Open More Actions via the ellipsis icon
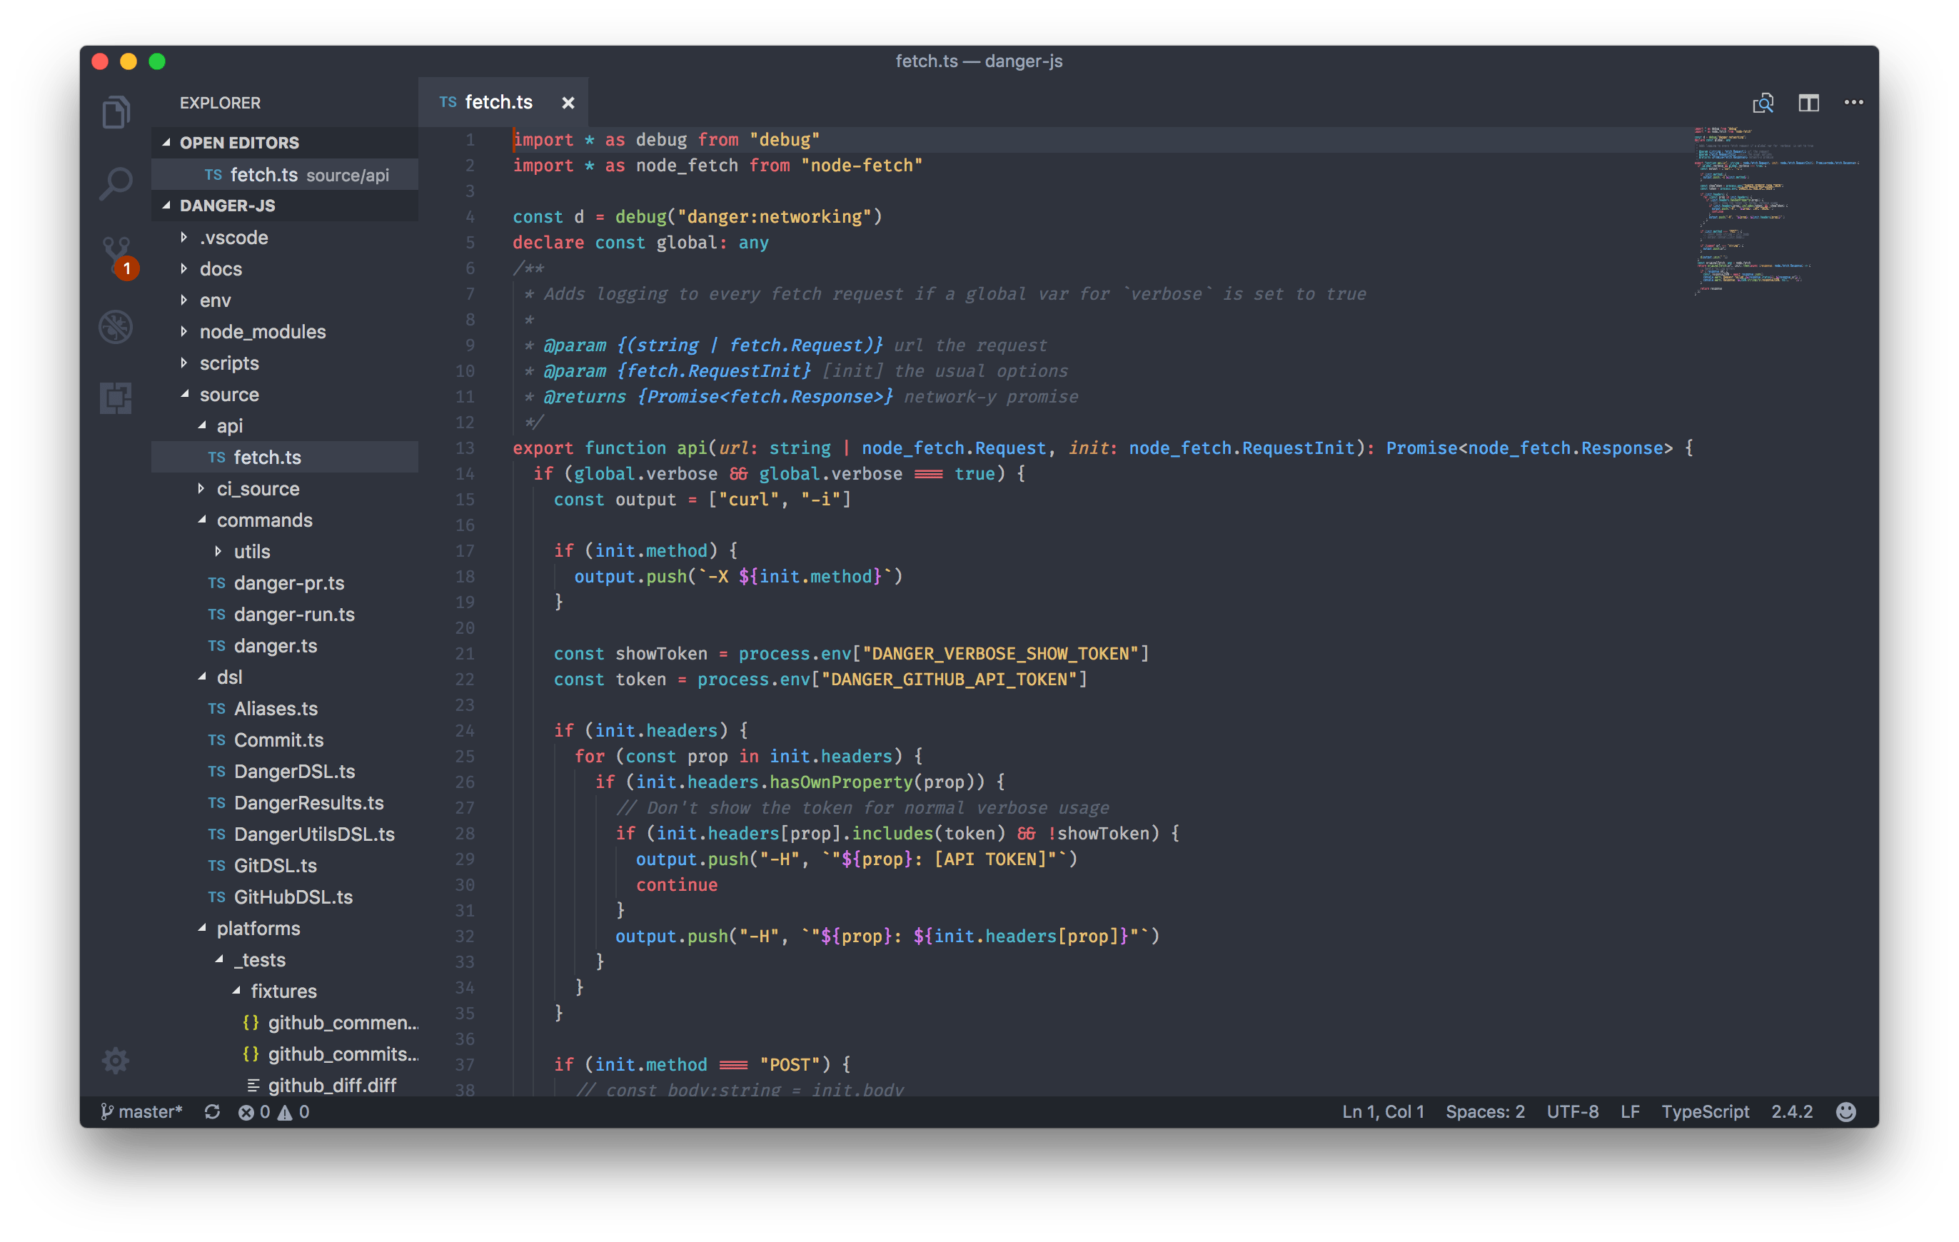Viewport: 1959px width, 1242px height. (x=1854, y=103)
